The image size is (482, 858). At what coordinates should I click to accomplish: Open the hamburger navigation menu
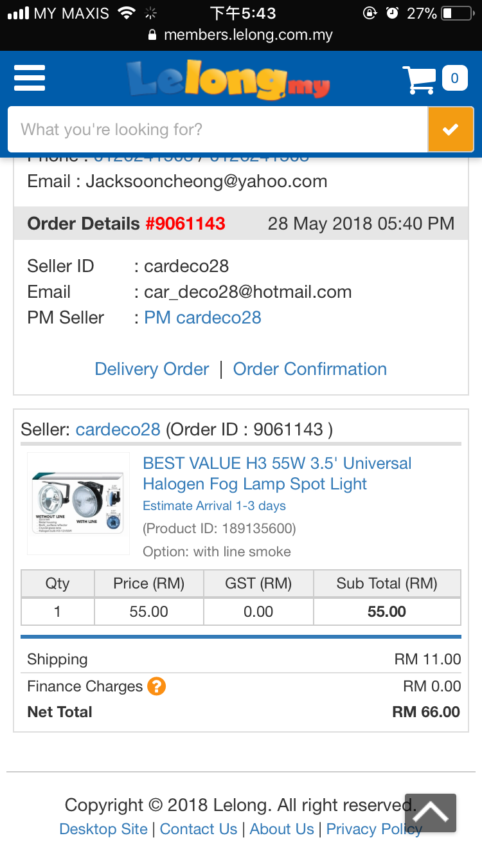(30, 78)
